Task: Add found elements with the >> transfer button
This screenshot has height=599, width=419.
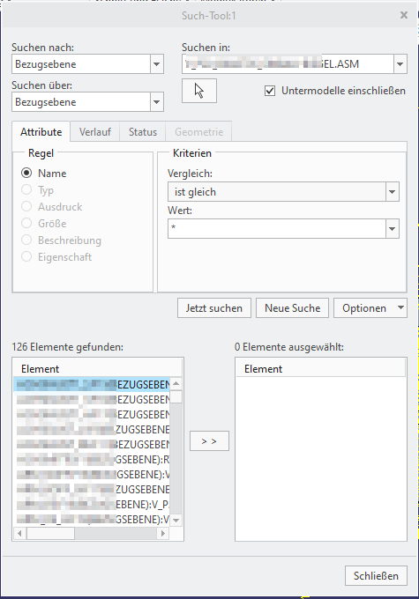Action: [x=209, y=441]
